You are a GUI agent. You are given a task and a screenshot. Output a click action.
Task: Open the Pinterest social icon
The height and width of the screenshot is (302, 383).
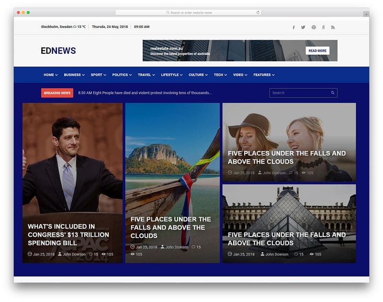coord(314,27)
